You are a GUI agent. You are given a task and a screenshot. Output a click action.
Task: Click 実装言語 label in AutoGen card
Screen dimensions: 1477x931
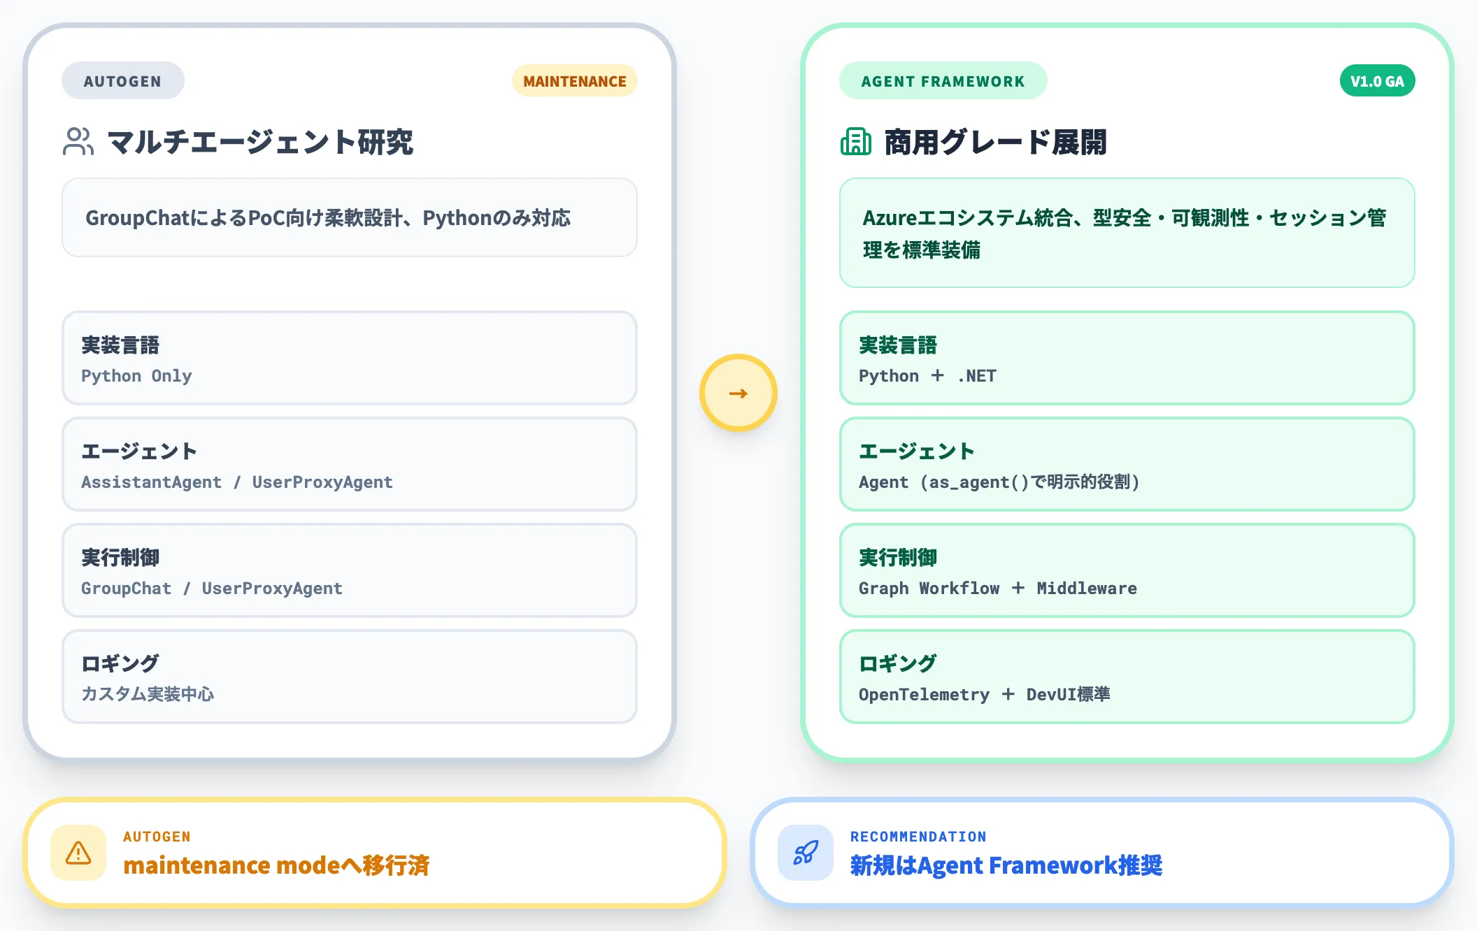120,345
